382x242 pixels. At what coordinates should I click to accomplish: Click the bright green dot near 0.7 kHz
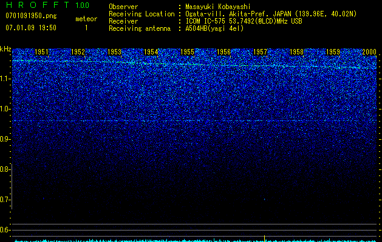(264, 200)
